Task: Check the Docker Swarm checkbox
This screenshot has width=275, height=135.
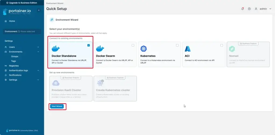Action: (133, 45)
